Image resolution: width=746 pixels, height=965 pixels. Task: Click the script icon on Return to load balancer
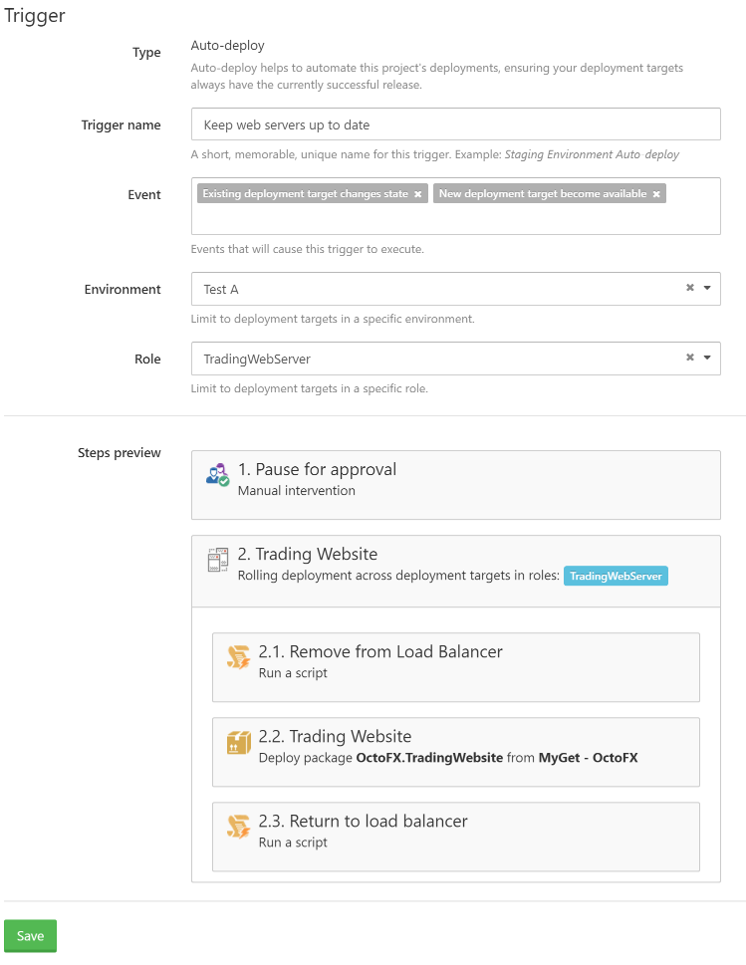pyautogui.click(x=238, y=828)
